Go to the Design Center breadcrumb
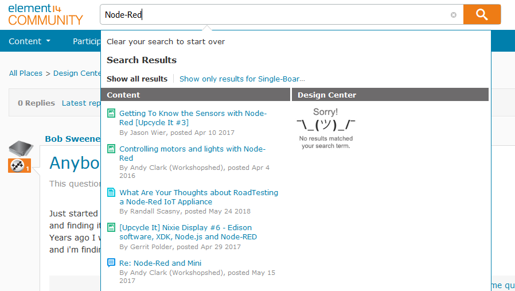This screenshot has width=515, height=291. [77, 73]
